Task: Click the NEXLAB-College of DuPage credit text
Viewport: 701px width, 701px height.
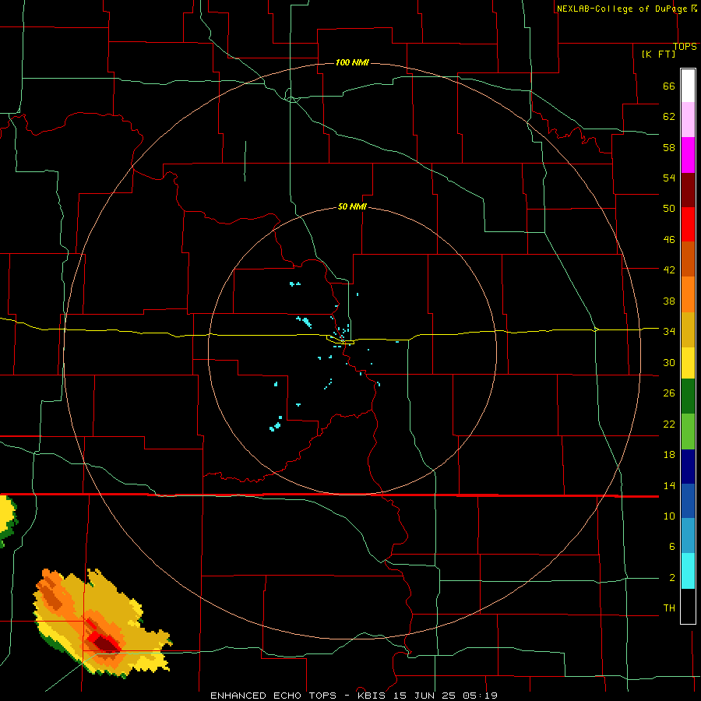Action: pyautogui.click(x=622, y=9)
